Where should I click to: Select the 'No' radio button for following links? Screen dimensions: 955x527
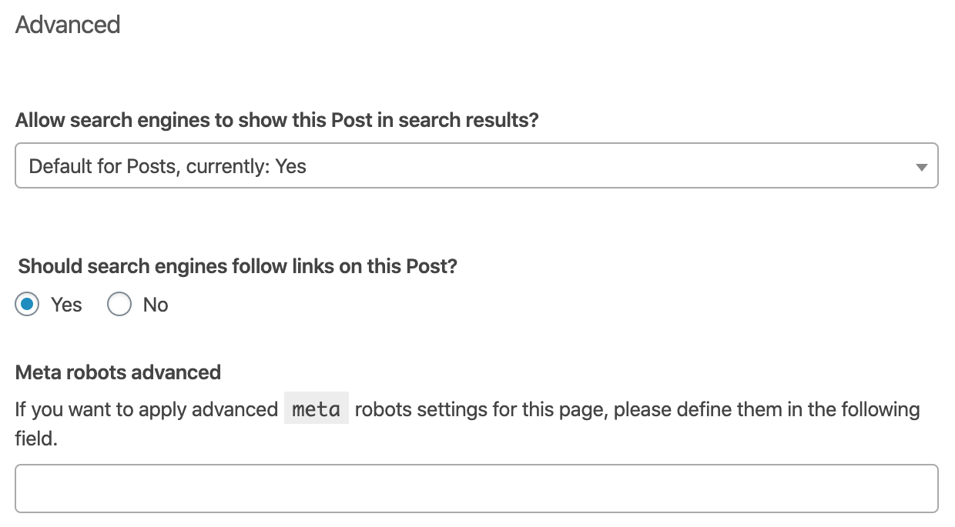[119, 304]
